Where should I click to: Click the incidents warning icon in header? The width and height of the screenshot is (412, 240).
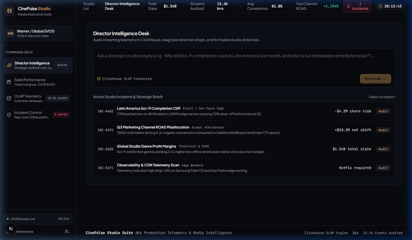point(348,6)
